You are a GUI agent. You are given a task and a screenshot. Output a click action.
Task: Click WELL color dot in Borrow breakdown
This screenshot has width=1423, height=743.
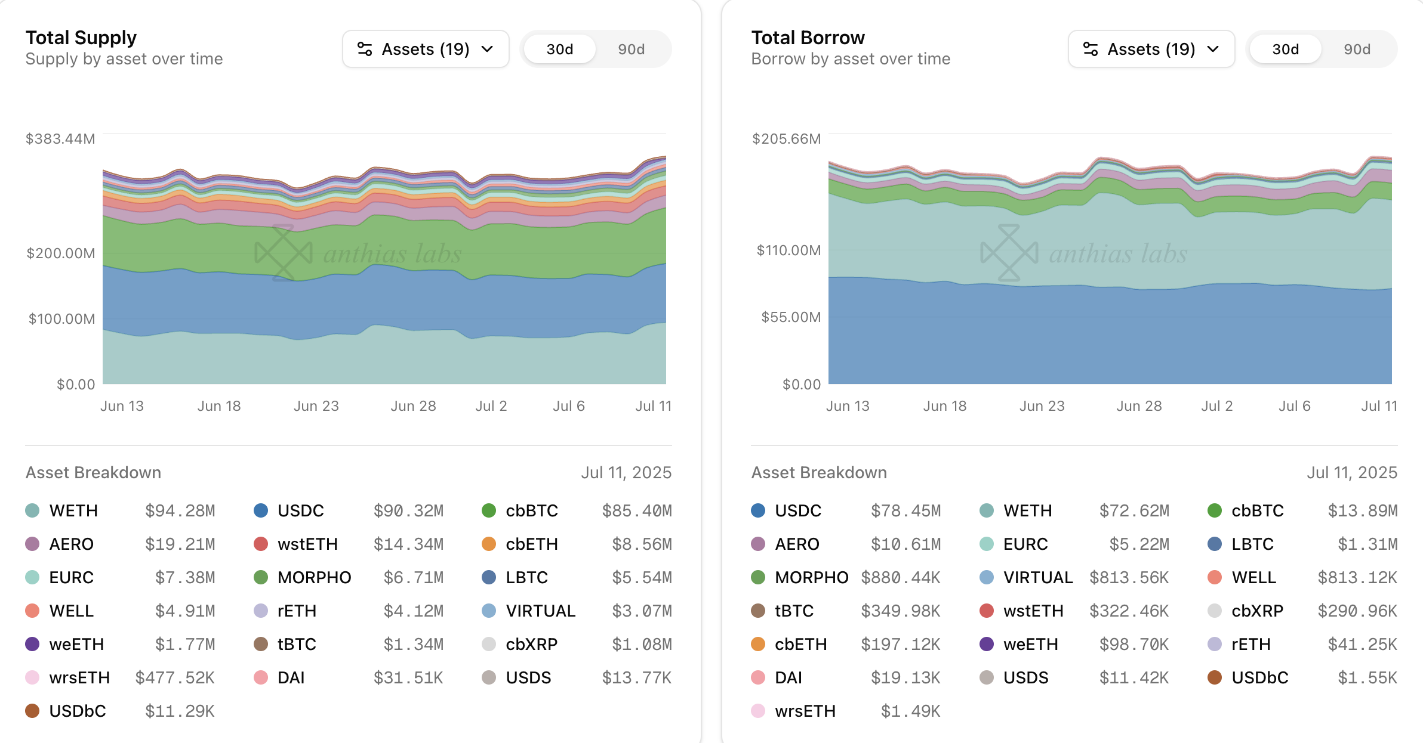1215,577
